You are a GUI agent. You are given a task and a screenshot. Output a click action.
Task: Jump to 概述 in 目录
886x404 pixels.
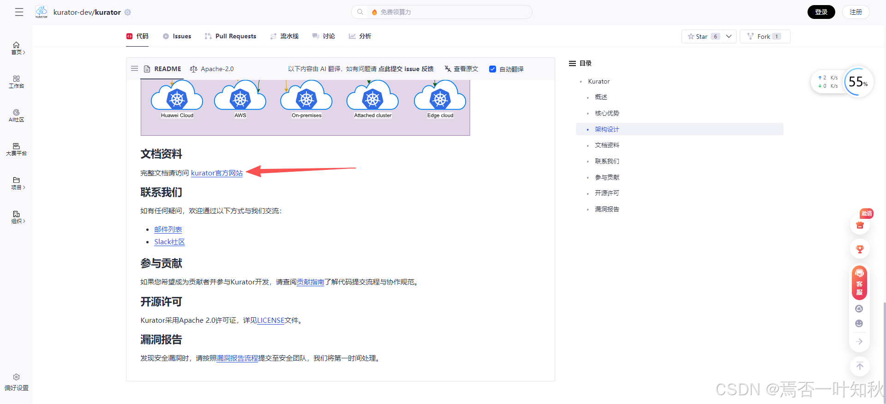click(601, 97)
